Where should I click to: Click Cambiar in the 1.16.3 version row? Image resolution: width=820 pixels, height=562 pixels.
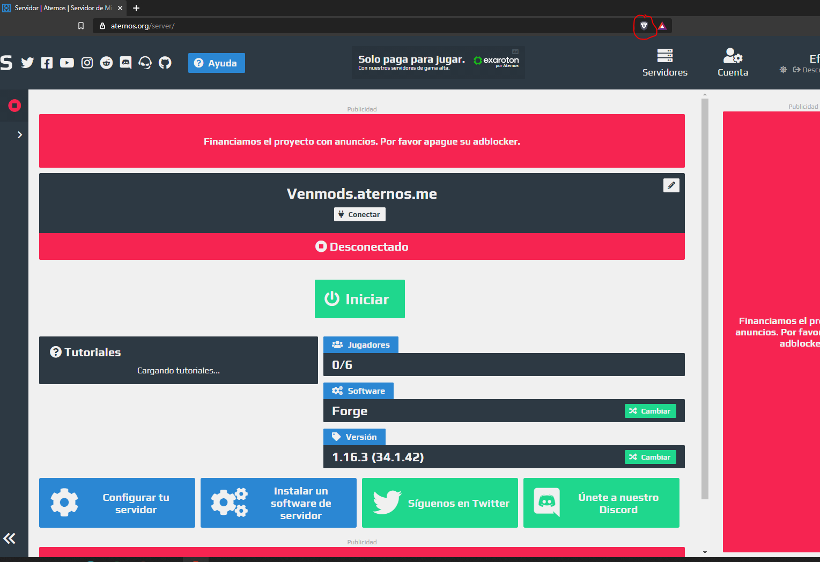click(x=651, y=457)
